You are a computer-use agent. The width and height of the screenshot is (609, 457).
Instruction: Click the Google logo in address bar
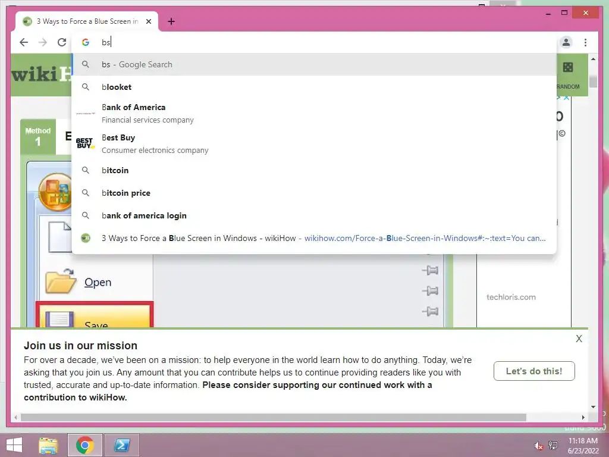point(86,42)
